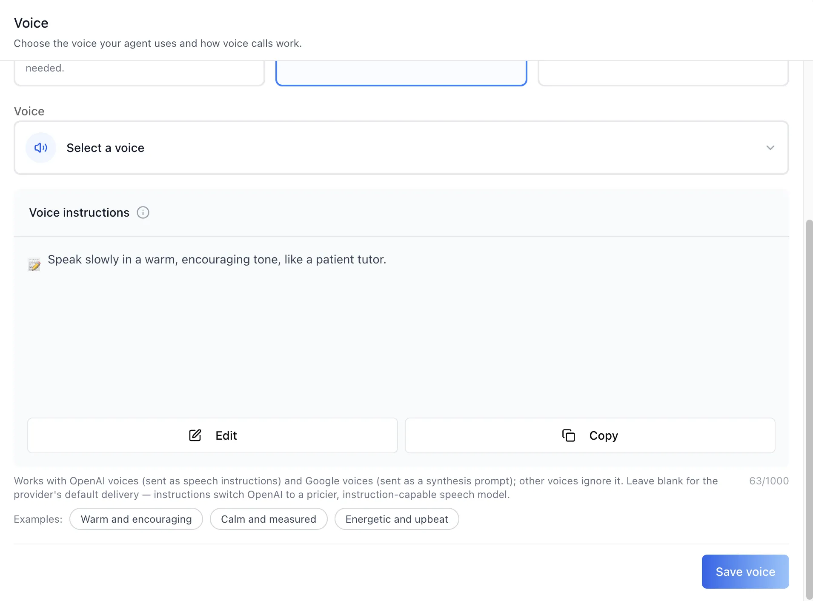The width and height of the screenshot is (813, 601).
Task: Click the info icon beside Voice instructions
Action: coord(143,212)
